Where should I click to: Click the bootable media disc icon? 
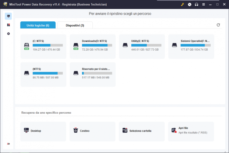pyautogui.click(x=190, y=4)
